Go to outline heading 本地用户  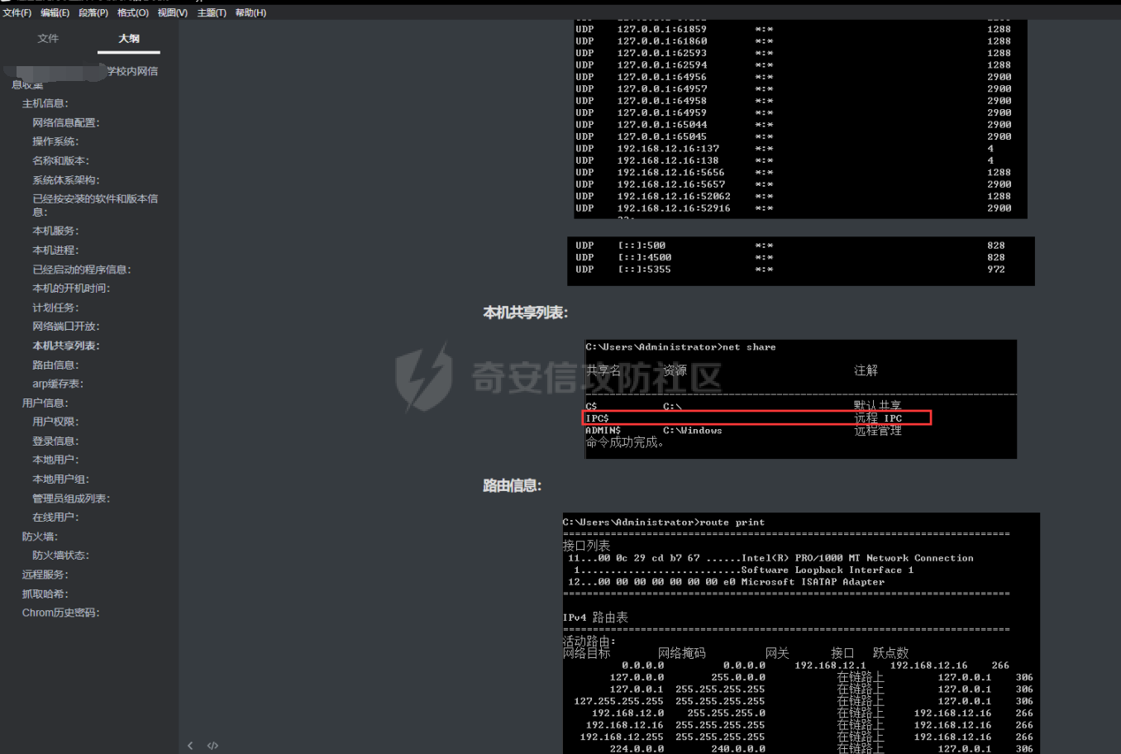point(55,460)
